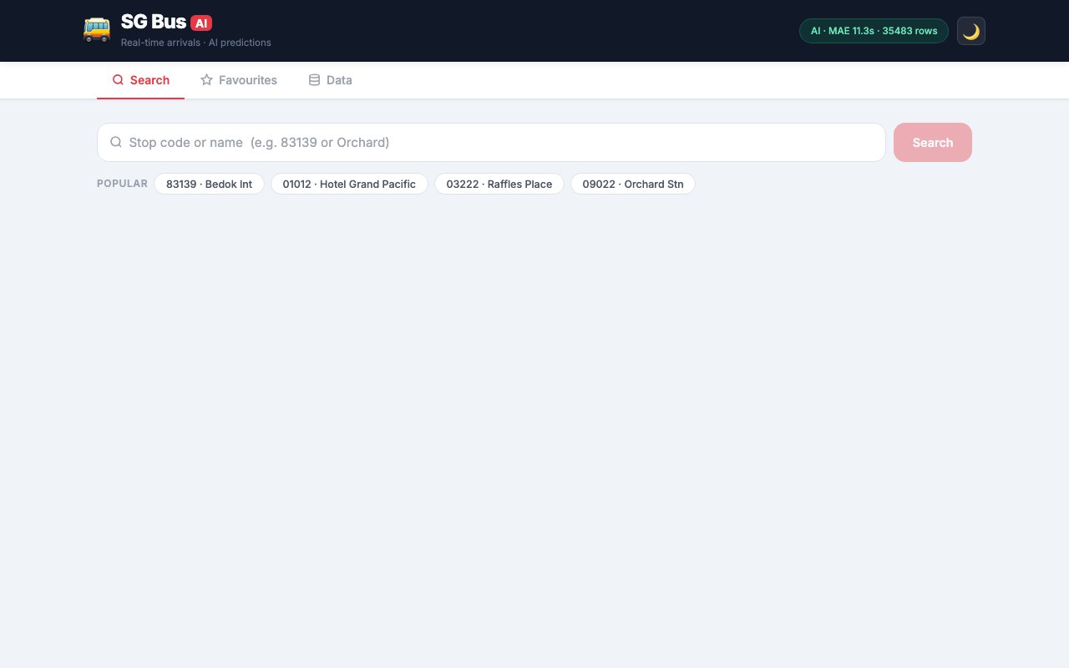Open the AI MAE 11.3s status pill
The width and height of the screenshot is (1069, 668).
click(x=873, y=31)
